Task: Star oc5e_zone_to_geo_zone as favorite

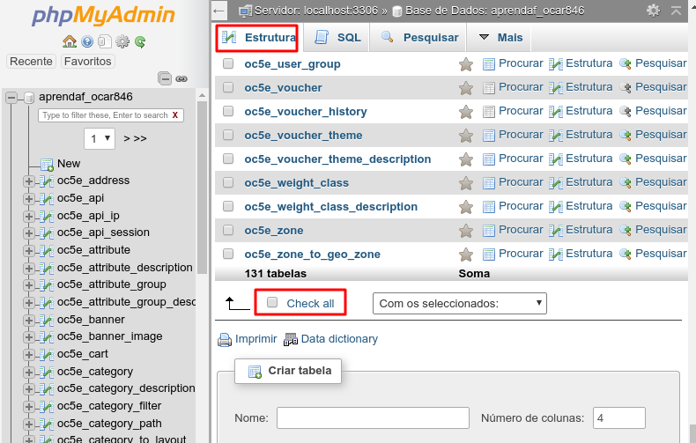Action: pyautogui.click(x=466, y=255)
